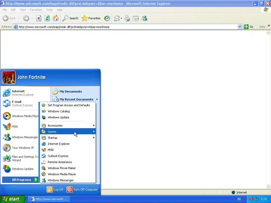Click the All Programs button
This screenshot has width=271, height=203.
pyautogui.click(x=20, y=180)
